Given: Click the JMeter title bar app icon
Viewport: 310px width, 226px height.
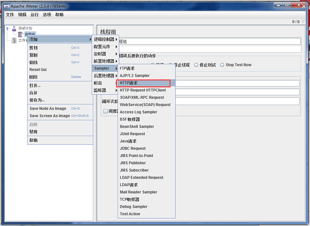Looking at the screenshot, I should point(7,6).
